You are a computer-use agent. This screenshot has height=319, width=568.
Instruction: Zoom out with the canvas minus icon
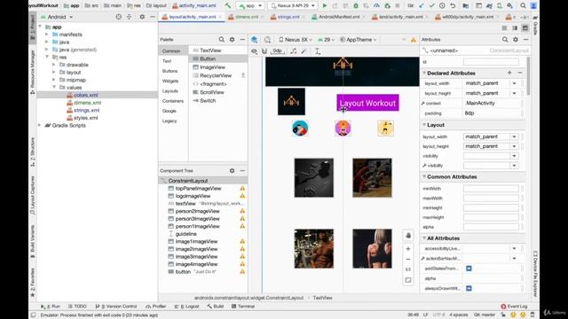coord(408,260)
